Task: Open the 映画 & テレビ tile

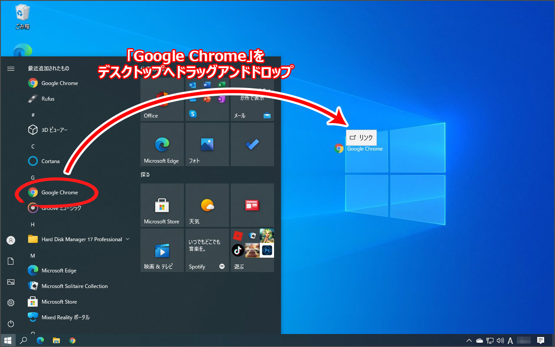Action: pyautogui.click(x=162, y=250)
